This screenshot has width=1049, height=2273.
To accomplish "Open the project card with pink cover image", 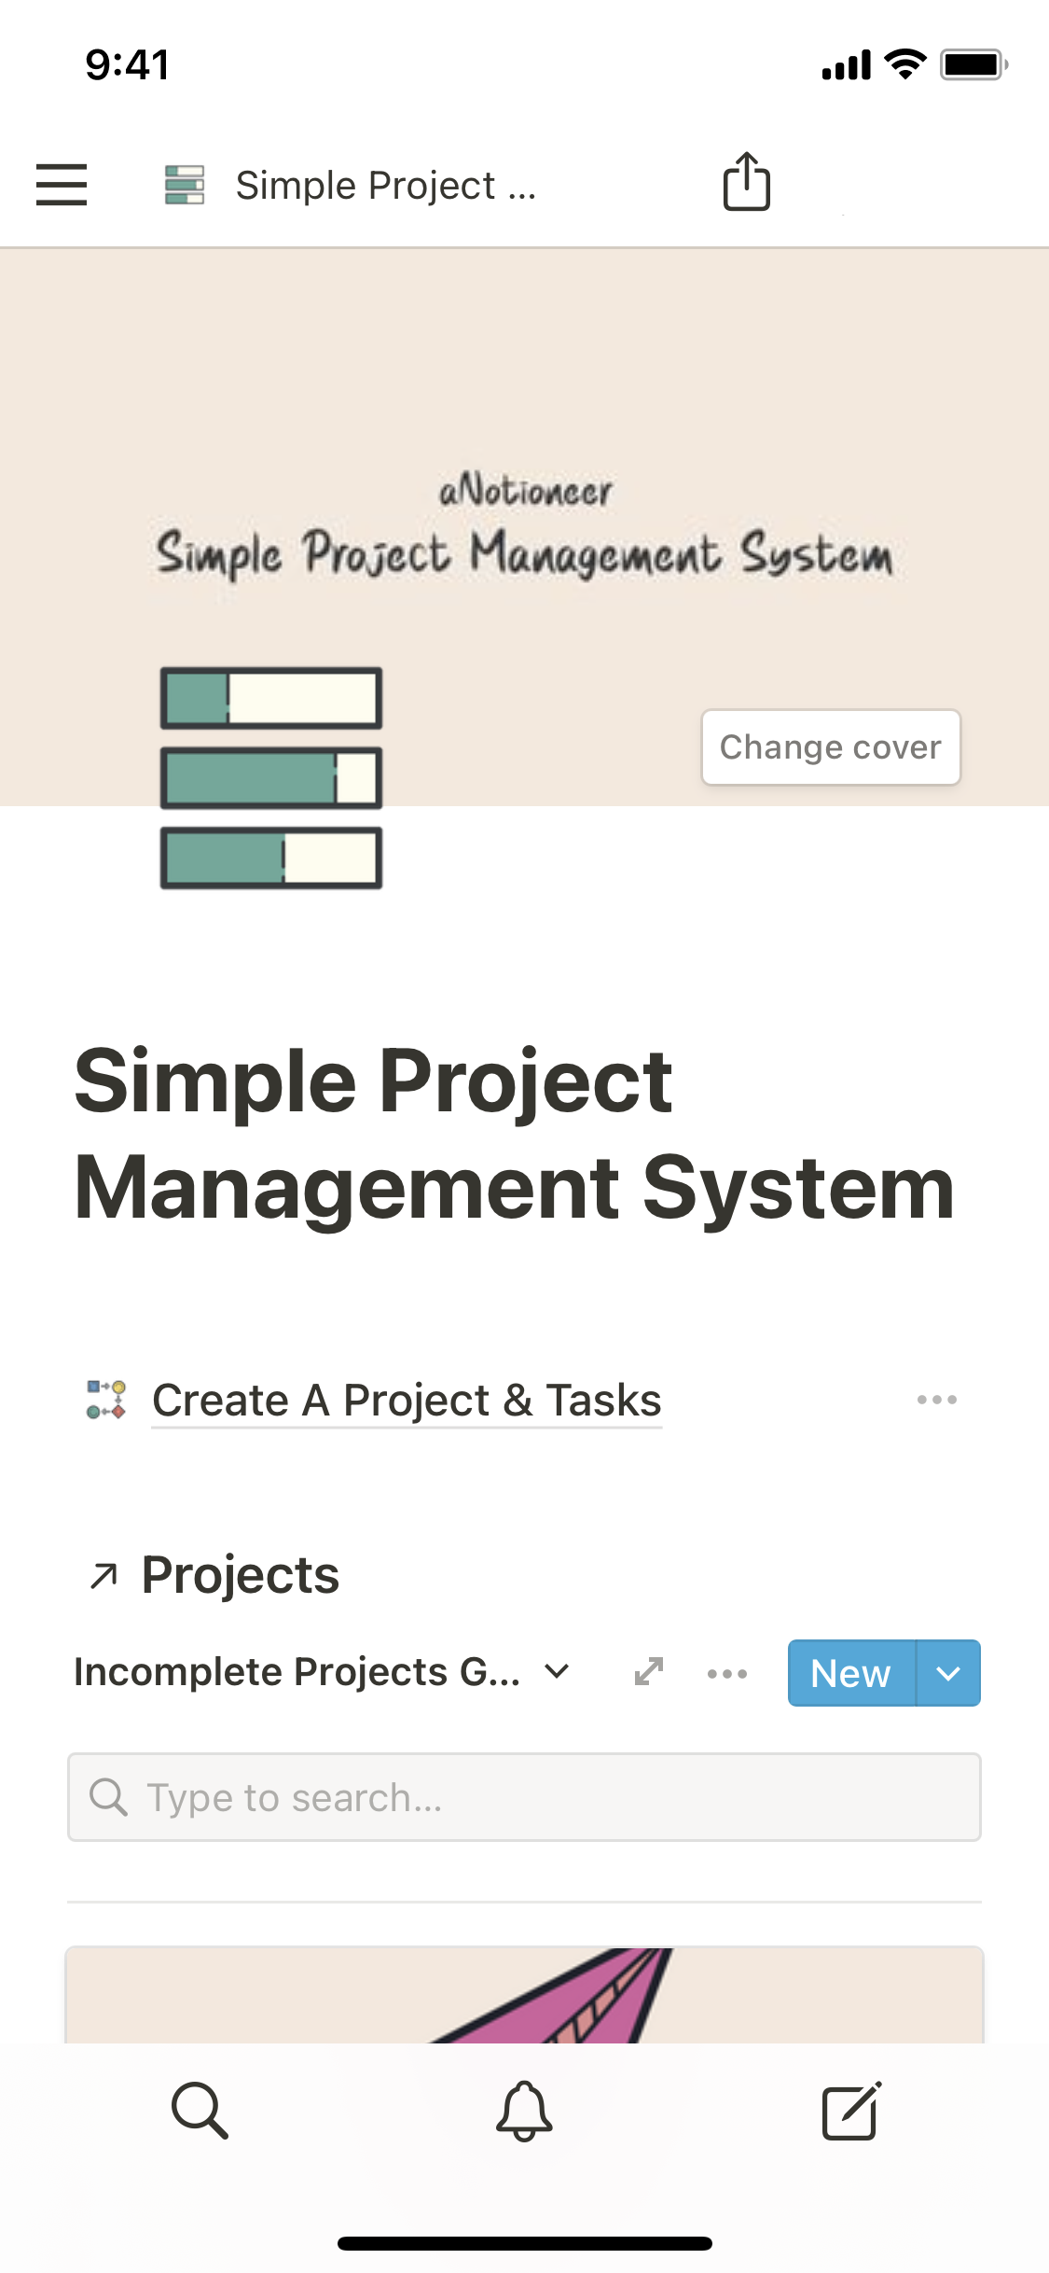I will pyautogui.click(x=524, y=1995).
